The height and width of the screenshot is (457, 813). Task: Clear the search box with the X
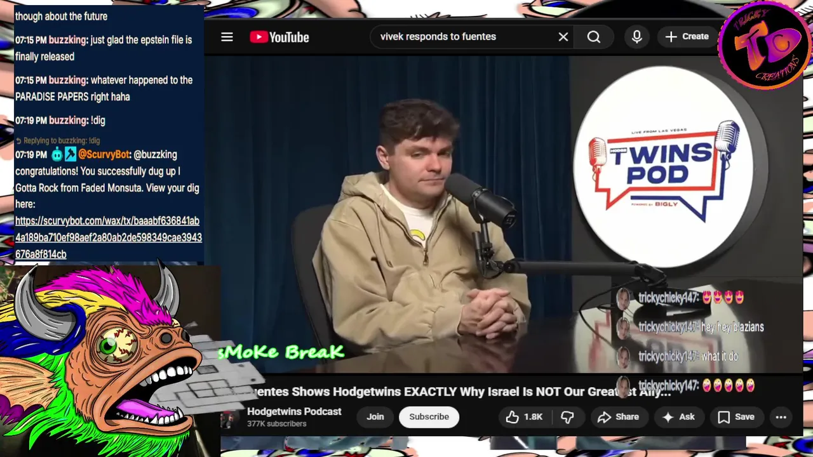pos(563,37)
